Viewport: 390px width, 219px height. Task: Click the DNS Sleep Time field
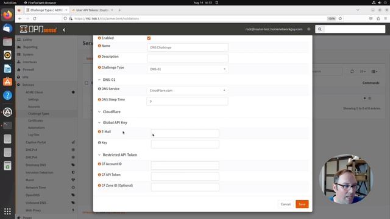tap(187, 102)
